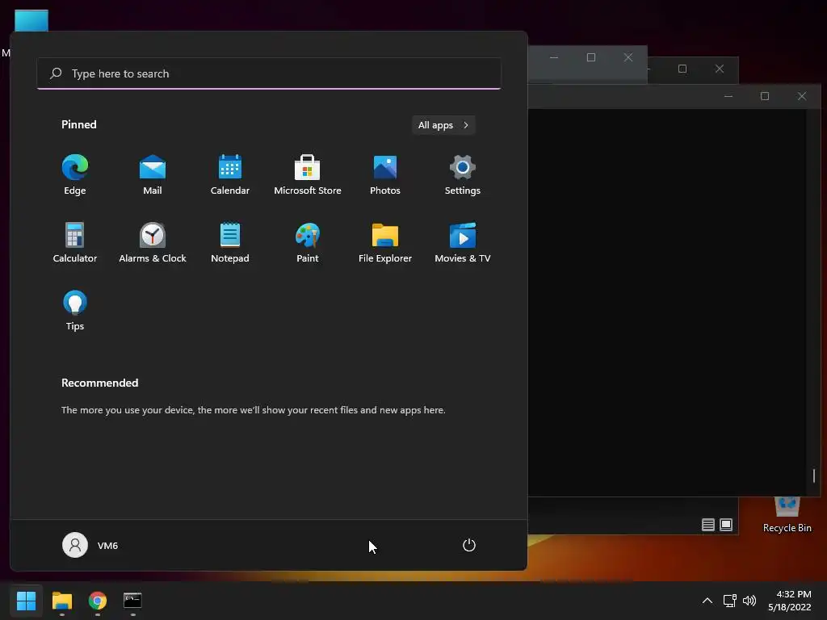Image resolution: width=827 pixels, height=620 pixels.
Task: Open the Paint app
Action: [x=308, y=243]
